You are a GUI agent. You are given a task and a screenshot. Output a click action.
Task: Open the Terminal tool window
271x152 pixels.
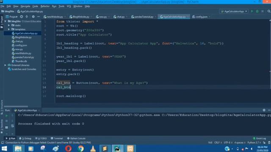(57, 138)
